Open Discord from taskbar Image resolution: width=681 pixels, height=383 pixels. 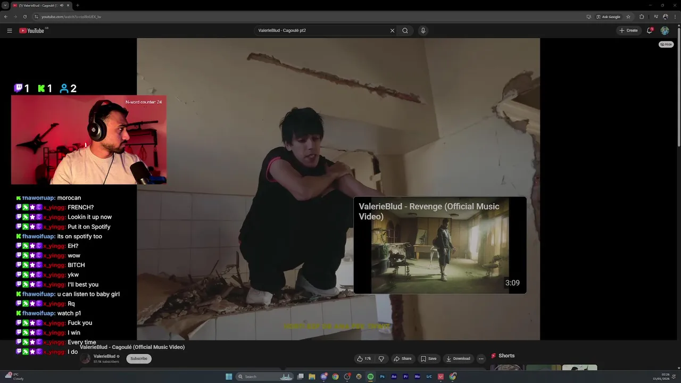[324, 377]
